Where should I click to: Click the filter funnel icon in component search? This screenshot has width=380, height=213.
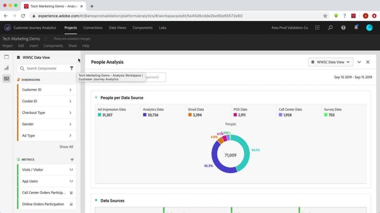(x=71, y=68)
